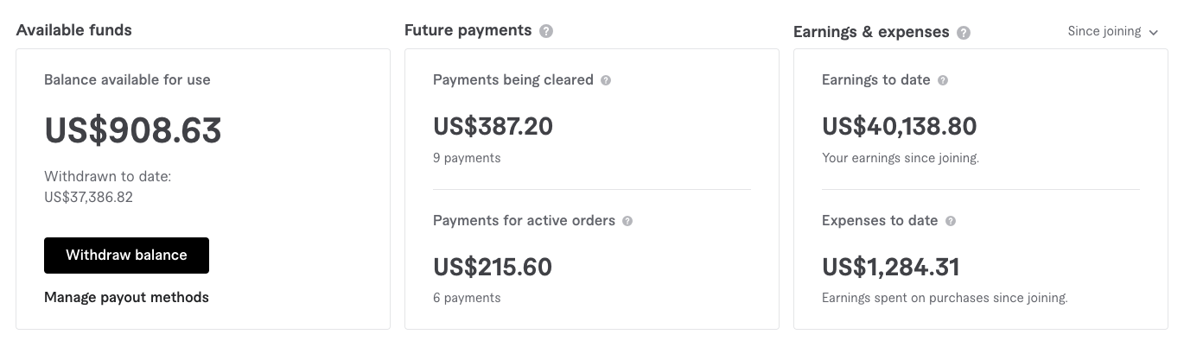1184x347 pixels.
Task: Open the Earnings & expenses help tooltip icon
Action: [964, 33]
